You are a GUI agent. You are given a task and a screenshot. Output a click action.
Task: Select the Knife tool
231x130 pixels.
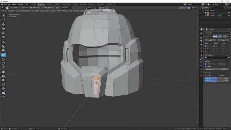(3, 68)
